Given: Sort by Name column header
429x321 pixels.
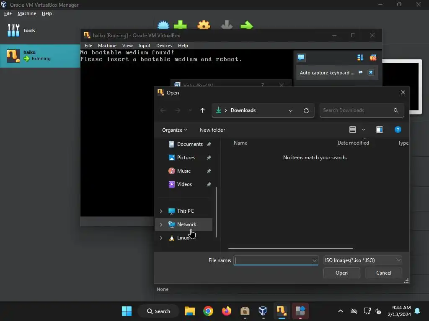Looking at the screenshot, I should [x=240, y=143].
